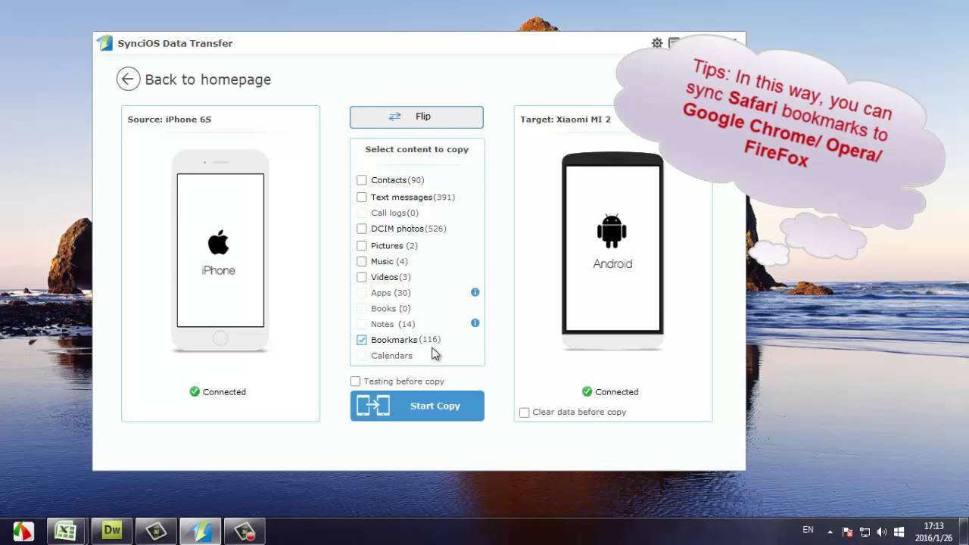Show hidden tray icons arrow
Image resolution: width=969 pixels, height=545 pixels.
[830, 532]
